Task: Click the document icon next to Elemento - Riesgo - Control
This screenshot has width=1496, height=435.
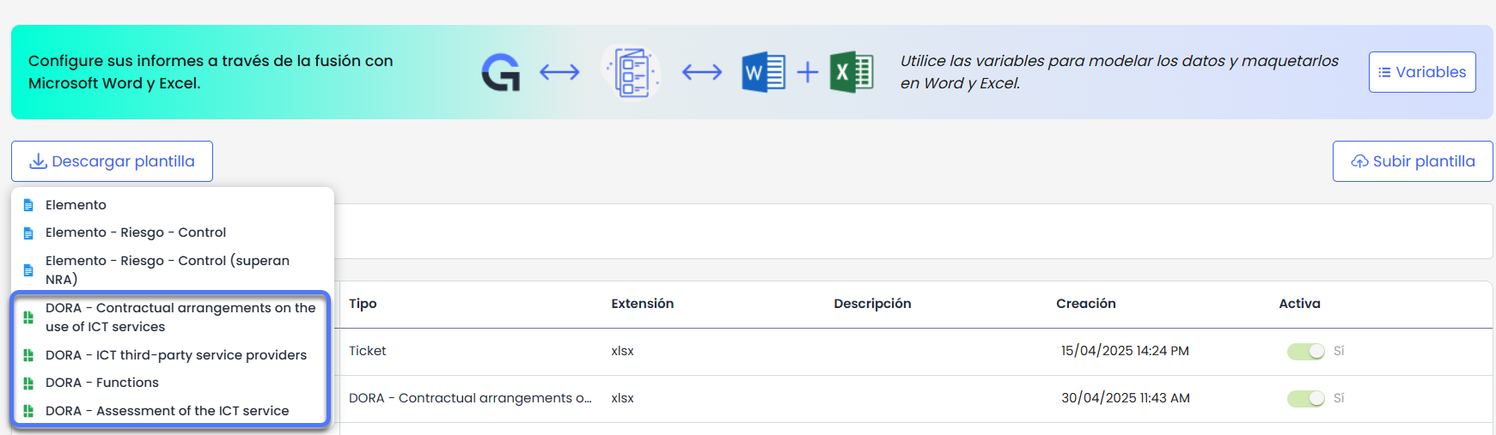Action: [x=28, y=233]
